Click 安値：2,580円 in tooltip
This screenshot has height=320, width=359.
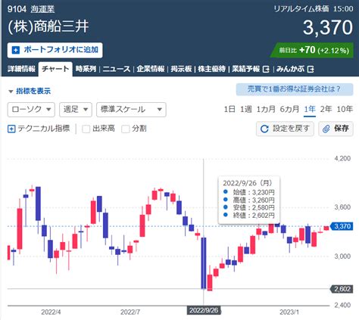click(x=254, y=208)
